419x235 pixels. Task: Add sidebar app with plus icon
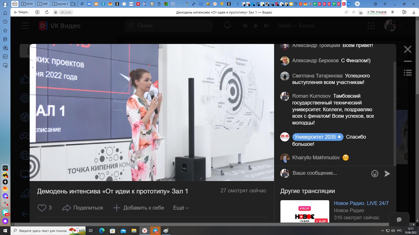pyautogui.click(x=5, y=203)
